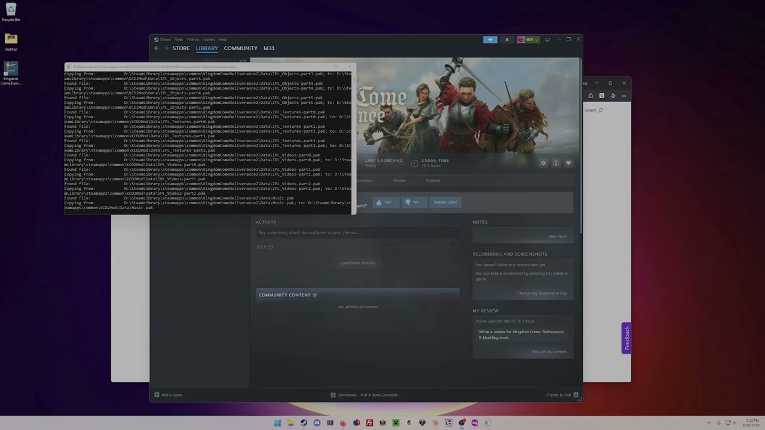Open the M31 account dropdown

[528, 39]
